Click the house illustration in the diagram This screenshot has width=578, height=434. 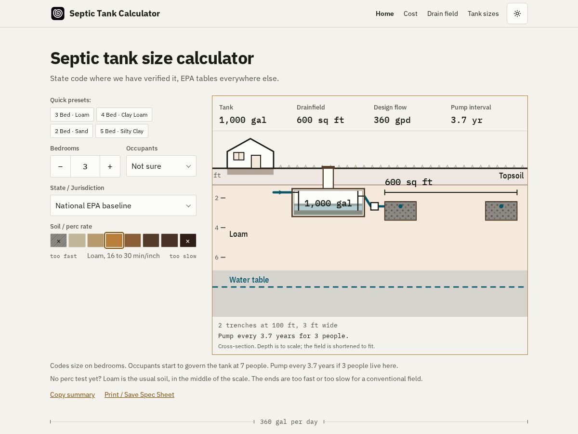(250, 154)
